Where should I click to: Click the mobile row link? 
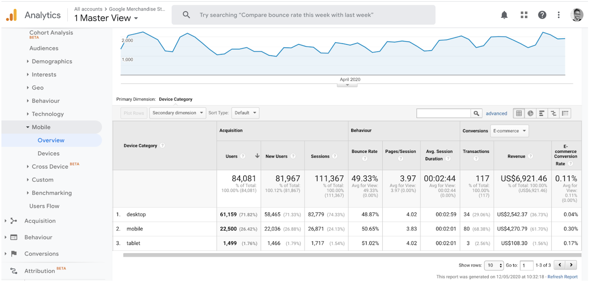tap(135, 229)
